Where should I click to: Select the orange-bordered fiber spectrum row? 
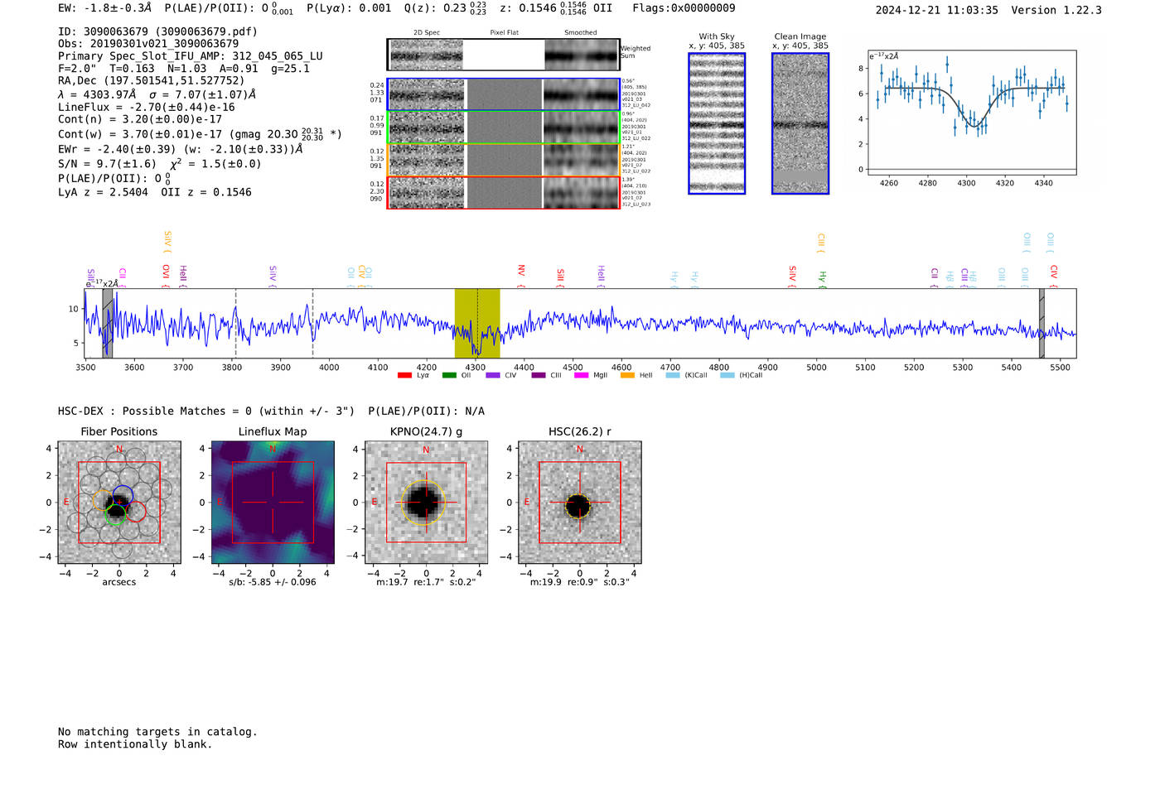click(503, 160)
